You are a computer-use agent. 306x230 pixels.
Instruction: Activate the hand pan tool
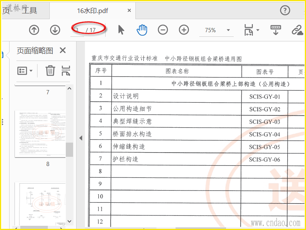coord(142,30)
